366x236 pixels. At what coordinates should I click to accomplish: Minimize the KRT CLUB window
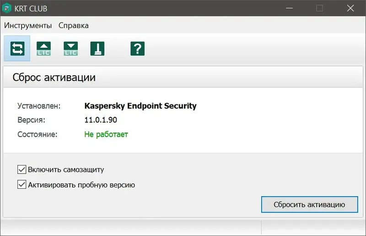coord(290,8)
